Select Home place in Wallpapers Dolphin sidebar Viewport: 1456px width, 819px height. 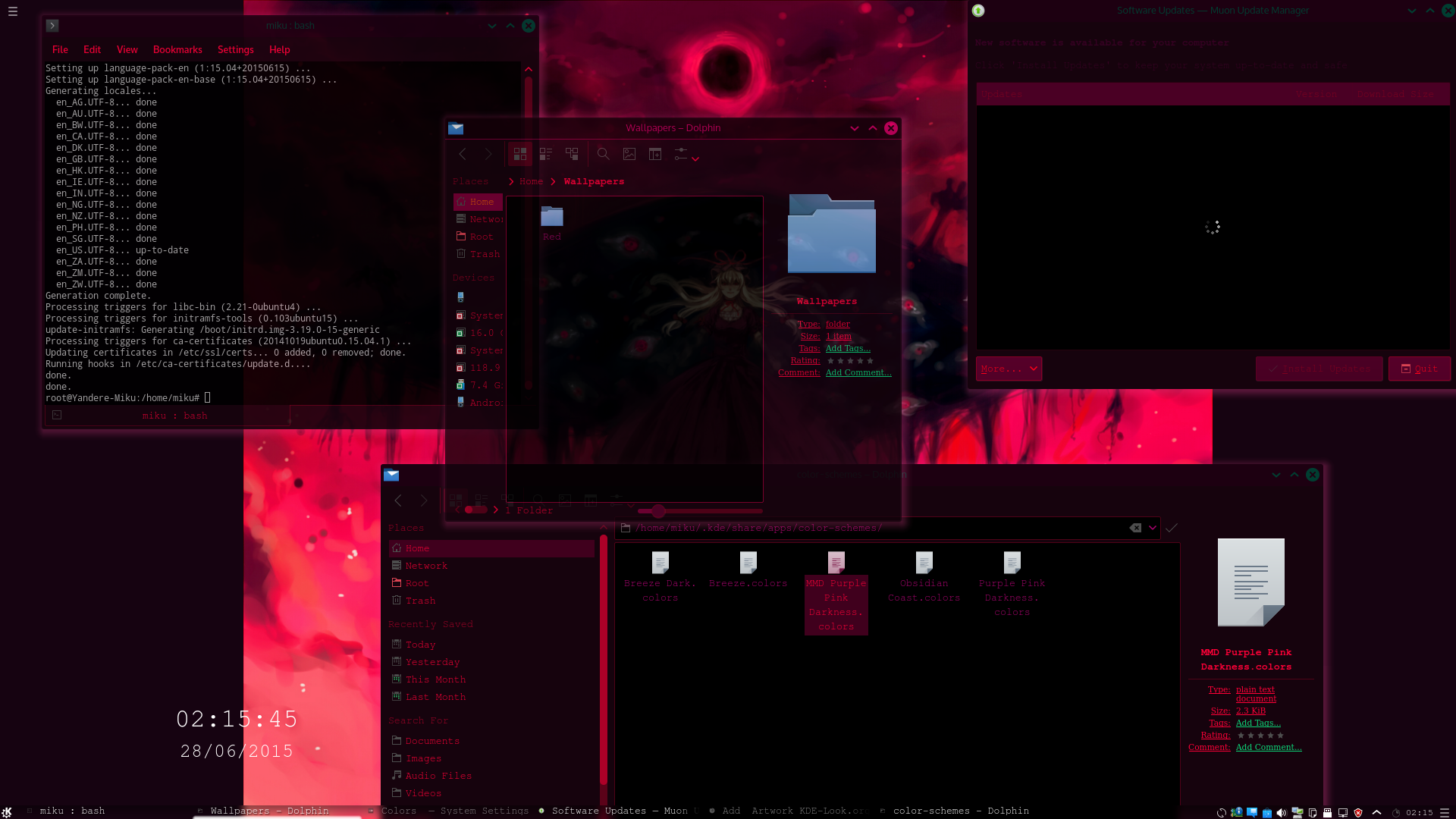pyautogui.click(x=478, y=202)
